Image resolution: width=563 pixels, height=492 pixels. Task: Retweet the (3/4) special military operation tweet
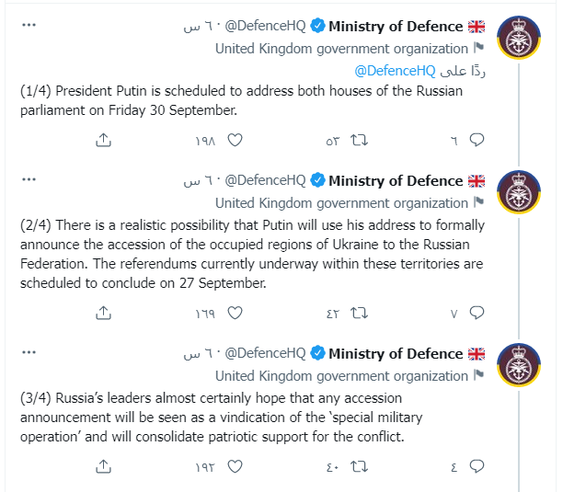361,465
